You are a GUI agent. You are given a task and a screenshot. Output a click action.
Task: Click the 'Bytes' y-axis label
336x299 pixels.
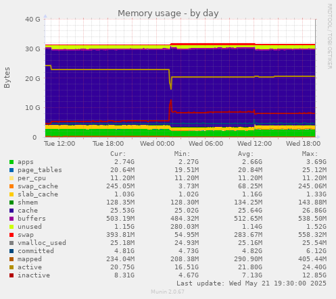[7, 78]
